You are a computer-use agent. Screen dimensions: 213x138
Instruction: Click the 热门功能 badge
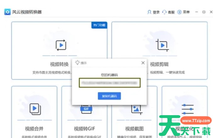[99, 25]
